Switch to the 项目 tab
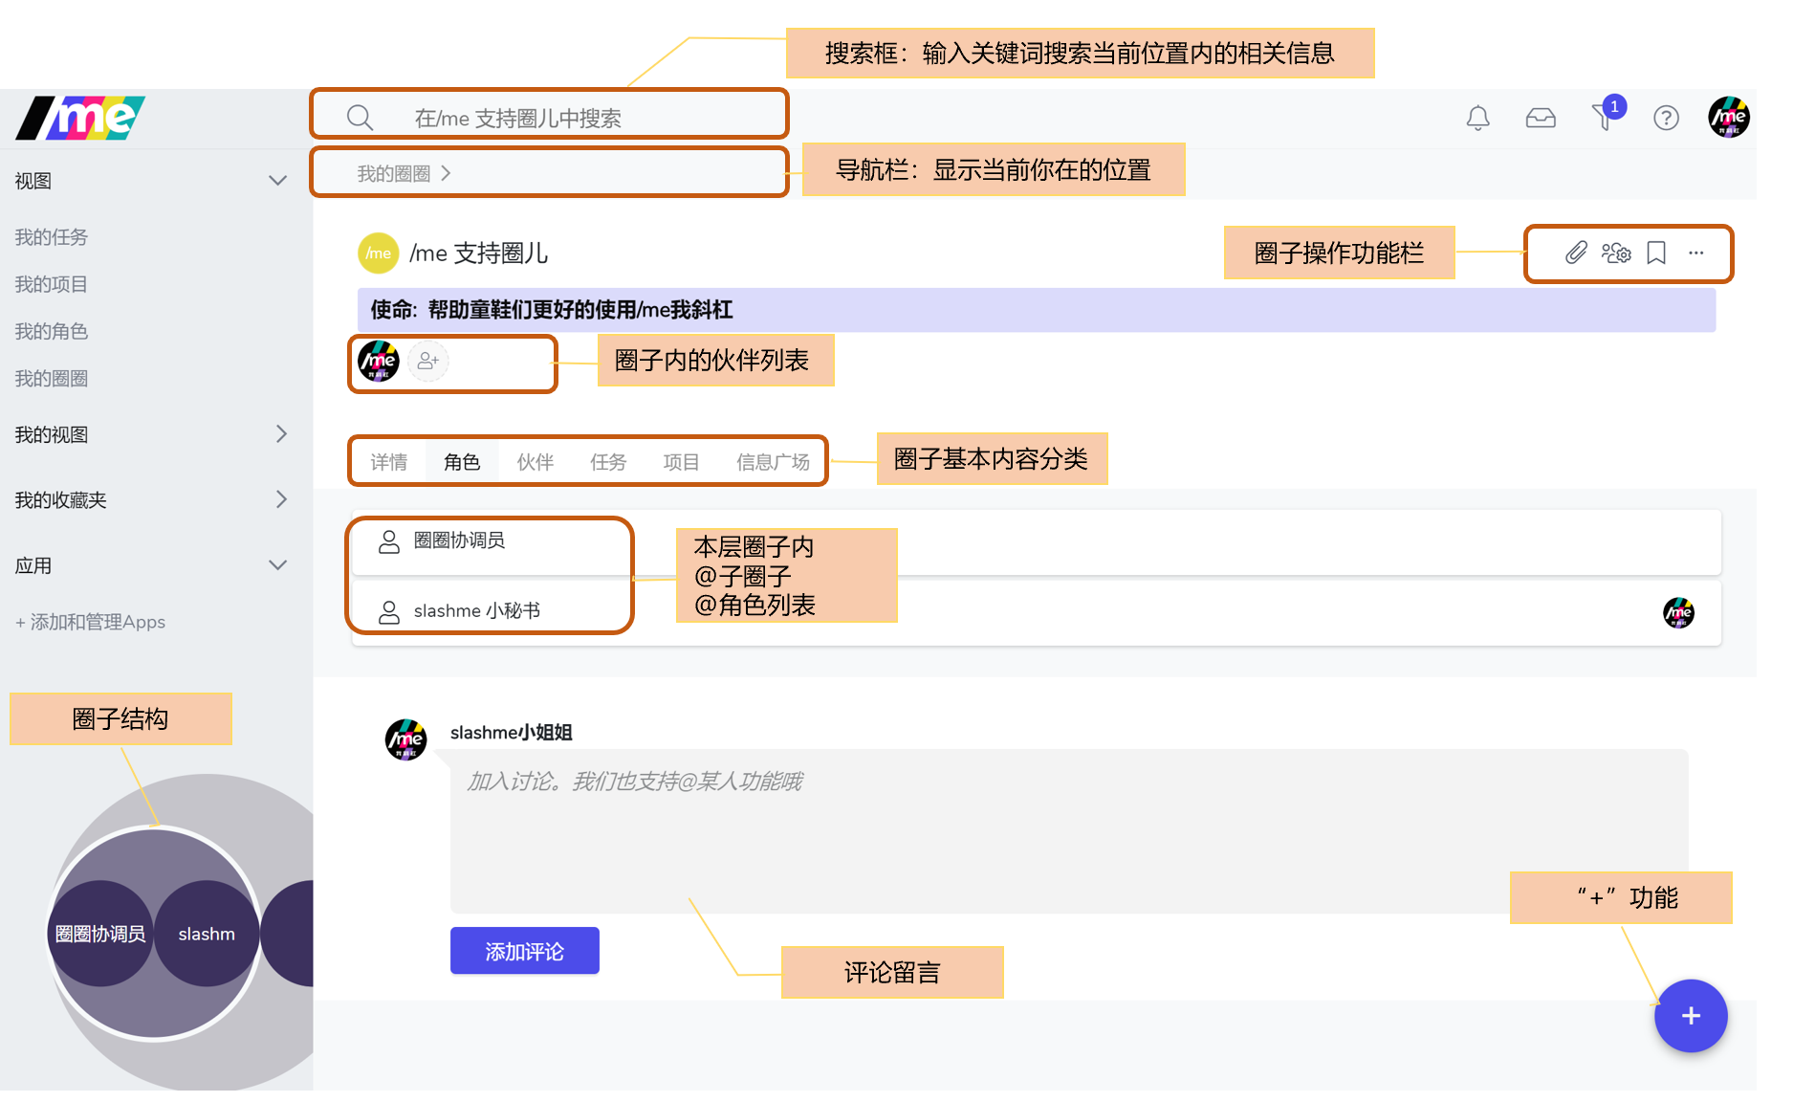The height and width of the screenshot is (1102, 1815). pyautogui.click(x=681, y=462)
